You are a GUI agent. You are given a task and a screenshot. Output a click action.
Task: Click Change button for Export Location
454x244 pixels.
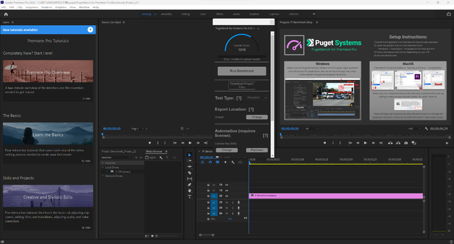tap(257, 117)
